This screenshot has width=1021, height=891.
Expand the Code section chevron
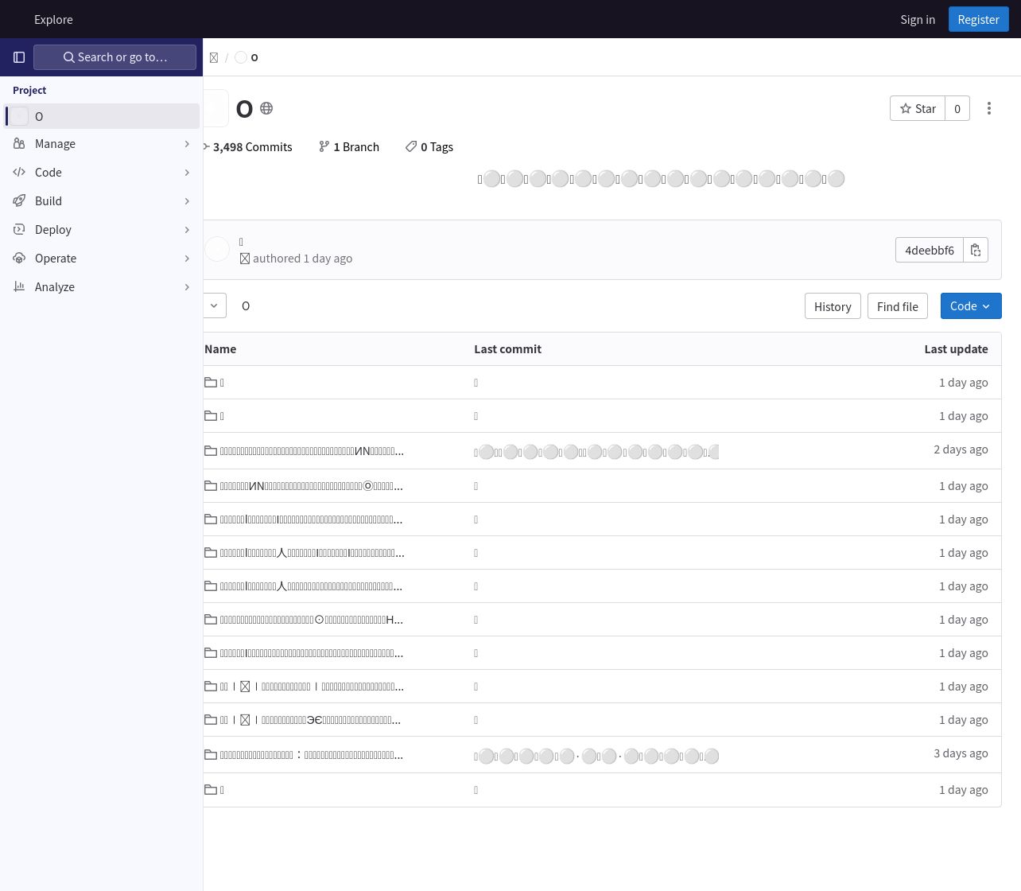coord(187,173)
